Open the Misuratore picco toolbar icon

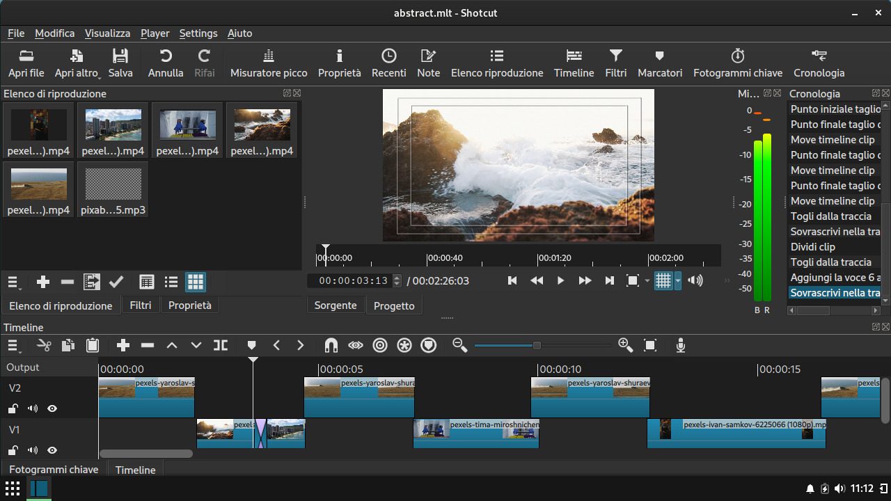269,63
